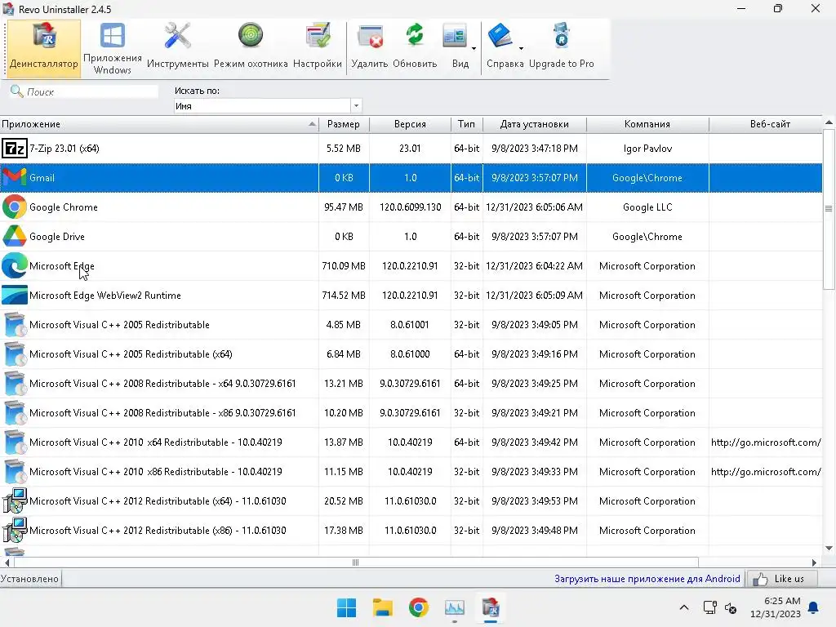Click the Upgrade to Pro icon

561,36
